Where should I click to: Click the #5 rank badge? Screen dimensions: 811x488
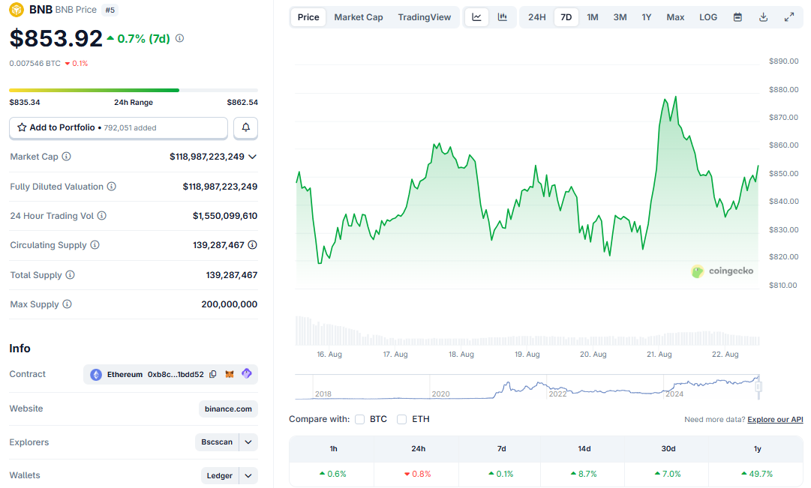[110, 10]
